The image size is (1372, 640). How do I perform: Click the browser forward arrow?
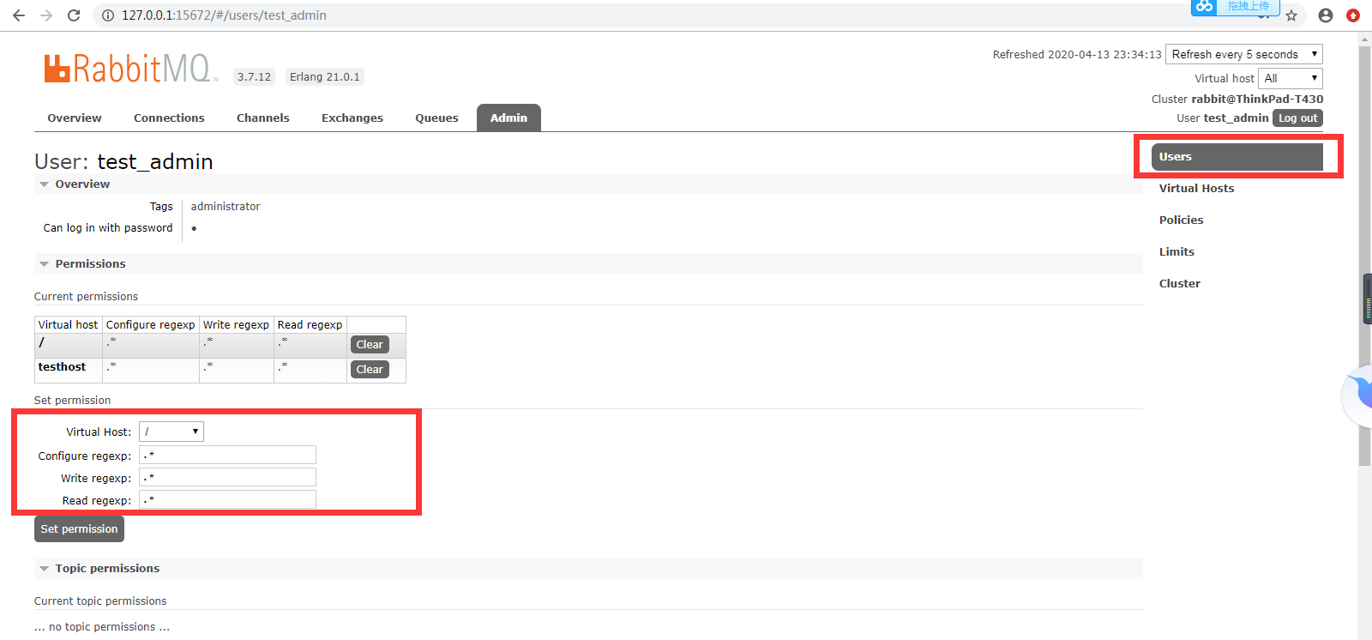click(x=46, y=15)
